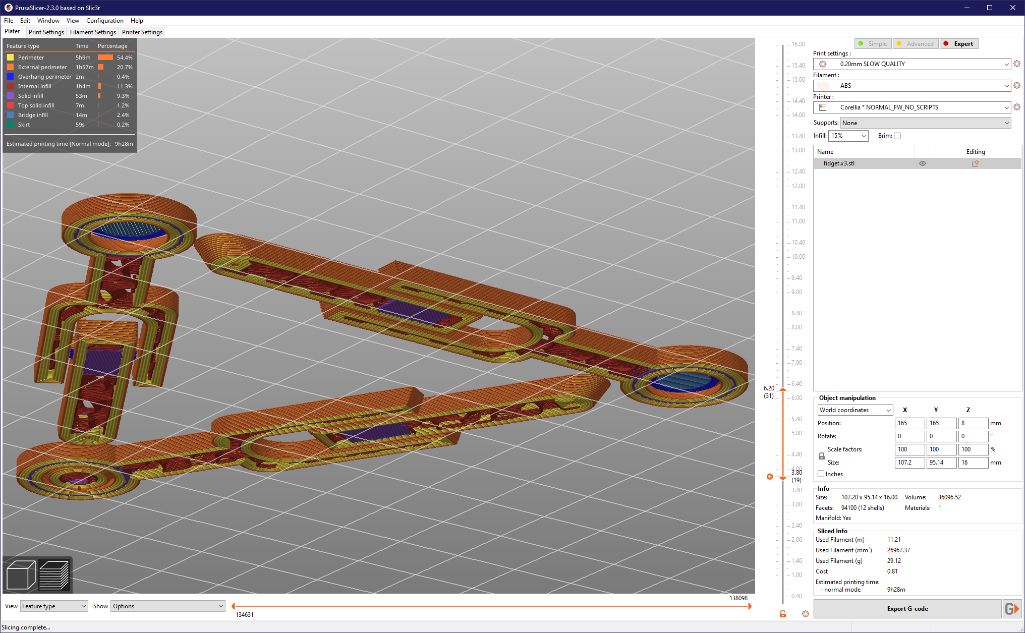Open the Help menu

click(137, 21)
